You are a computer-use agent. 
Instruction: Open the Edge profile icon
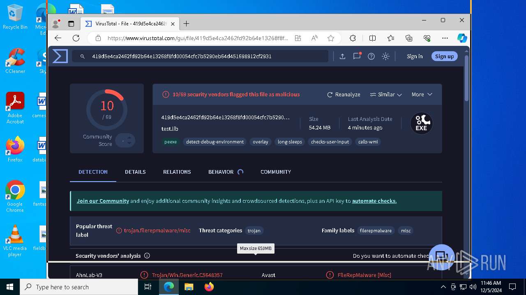(x=55, y=24)
